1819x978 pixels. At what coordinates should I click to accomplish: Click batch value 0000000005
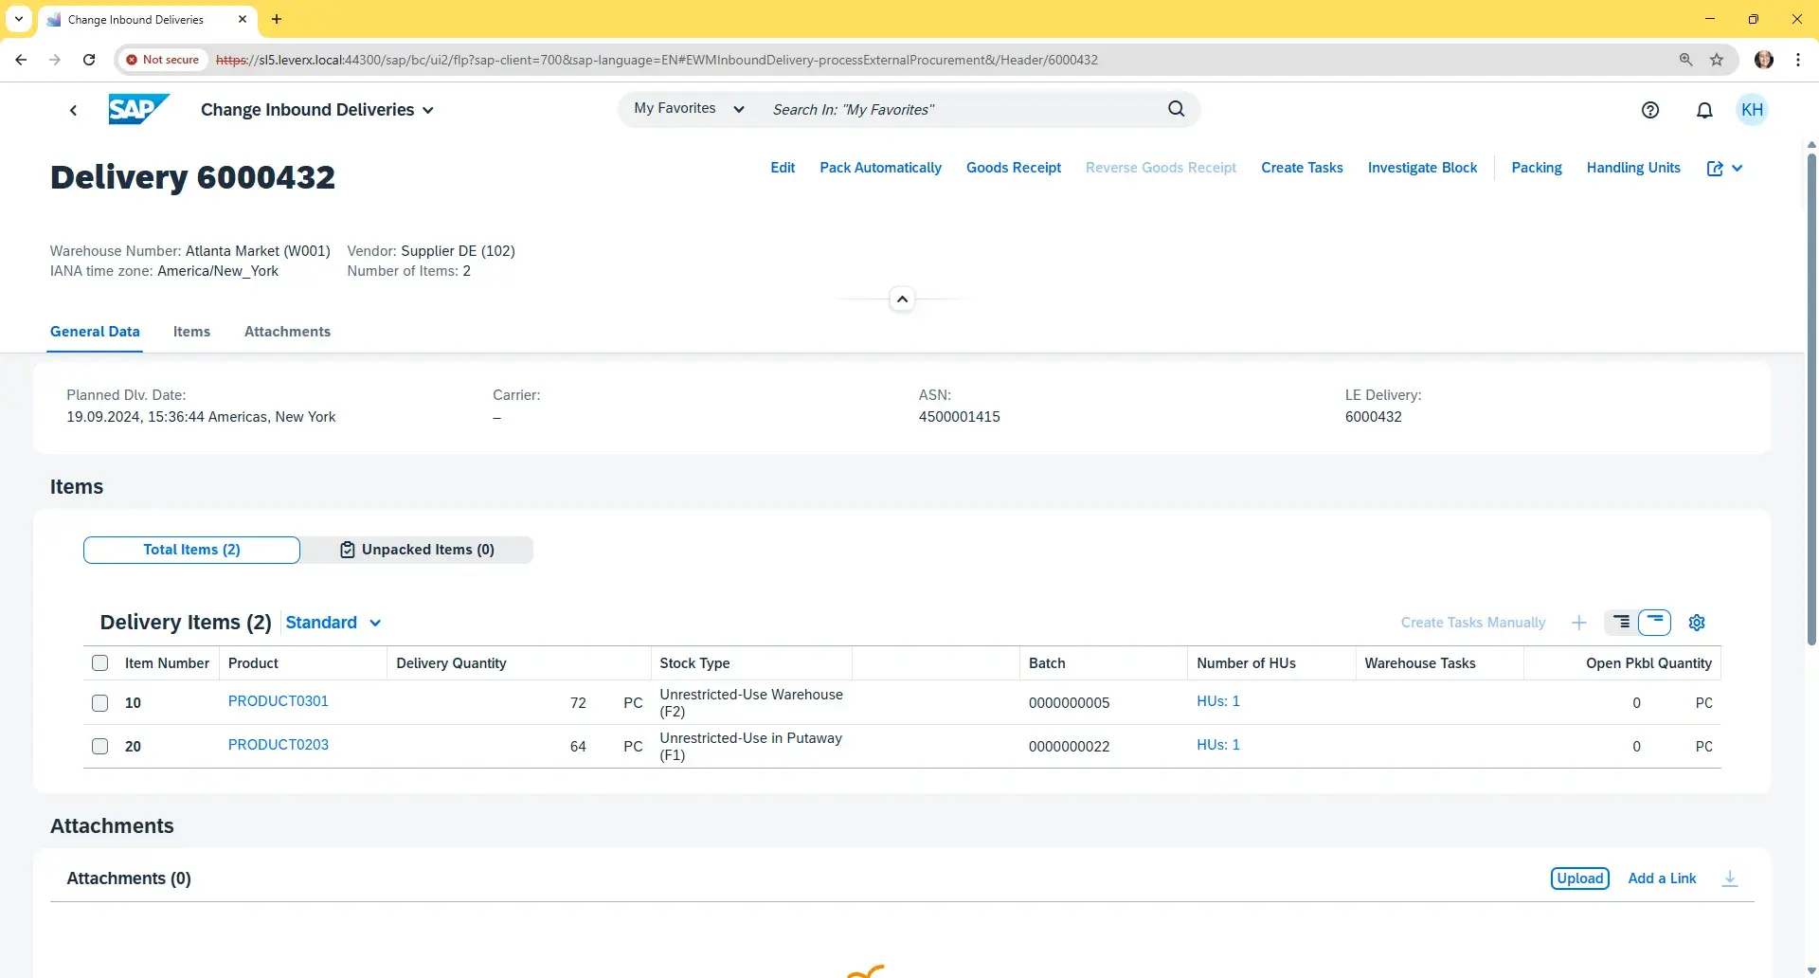pos(1069,703)
